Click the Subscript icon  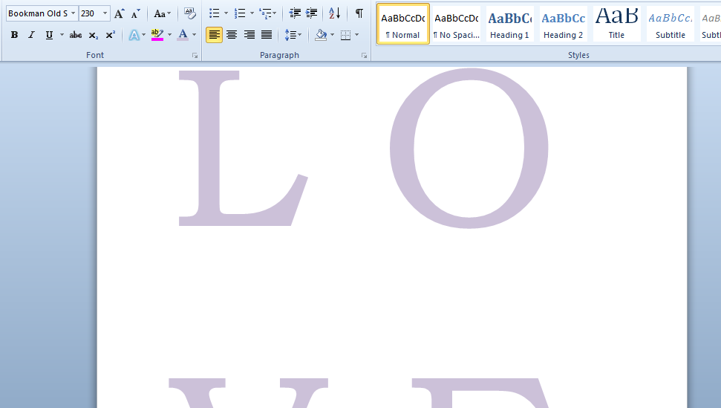coord(94,35)
